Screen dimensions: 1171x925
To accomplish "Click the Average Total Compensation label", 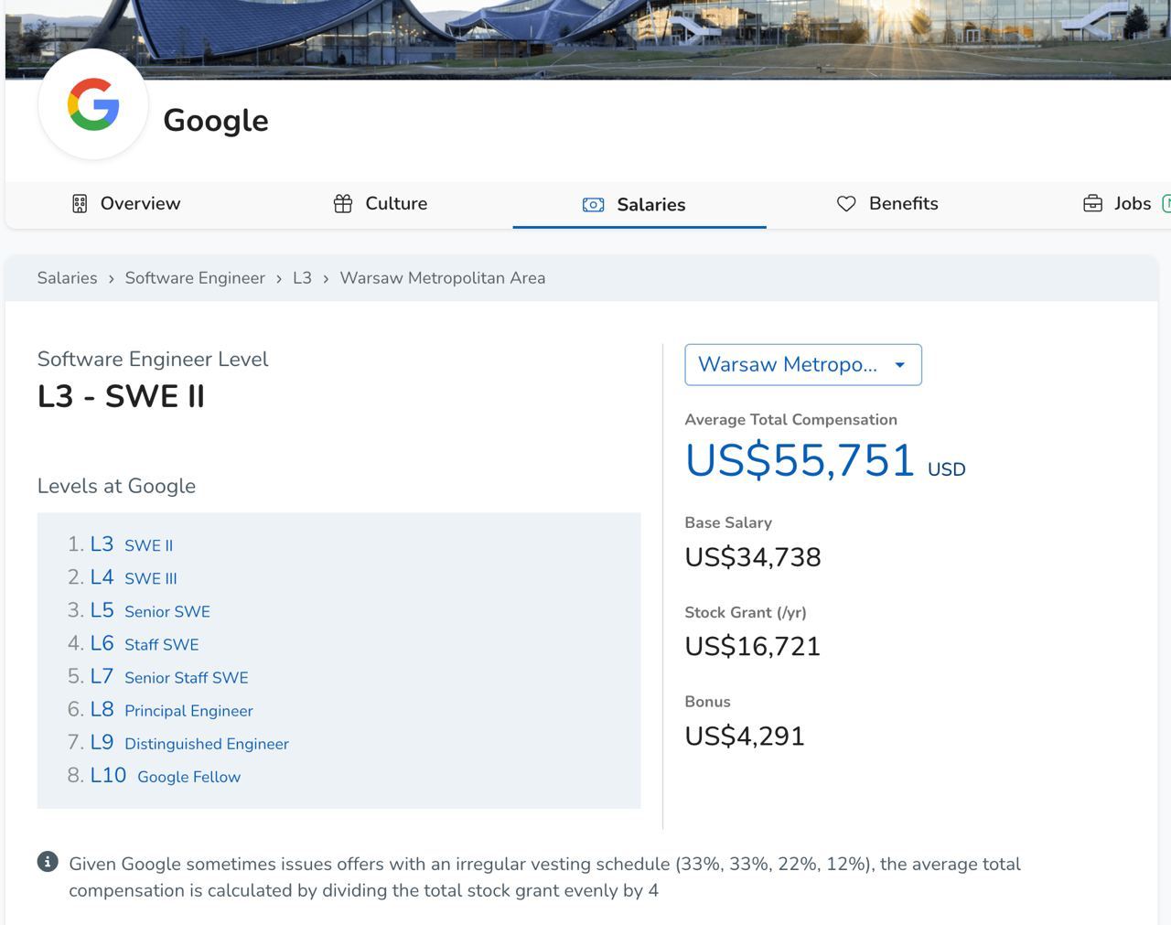I will [x=791, y=420].
